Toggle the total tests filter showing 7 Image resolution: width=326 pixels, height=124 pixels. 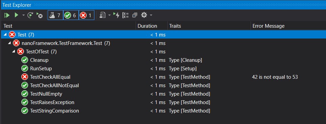click(55, 15)
